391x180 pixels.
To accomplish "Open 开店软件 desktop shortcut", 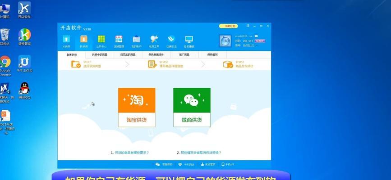I will click(24, 10).
